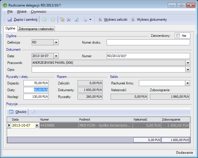Click the Data column header
198x158 pixels.
click(x=25, y=119)
